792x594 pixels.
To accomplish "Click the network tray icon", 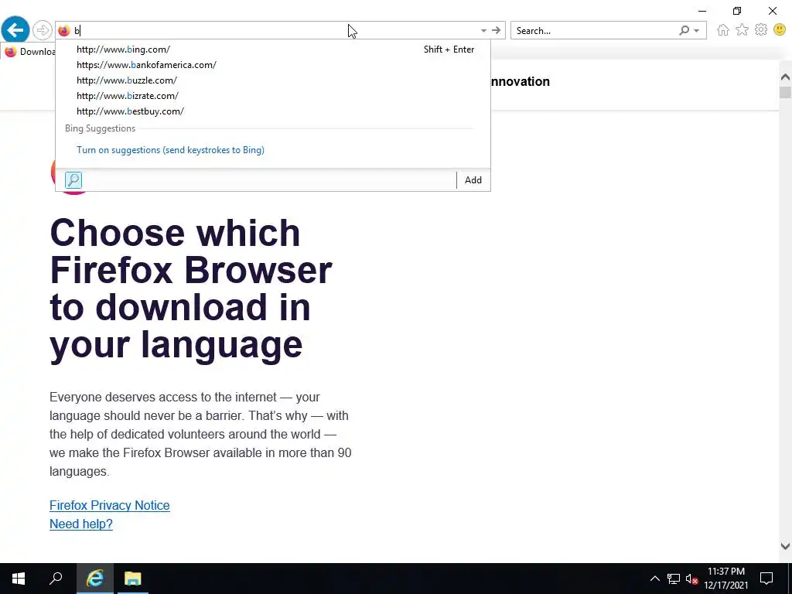I will coord(674,579).
